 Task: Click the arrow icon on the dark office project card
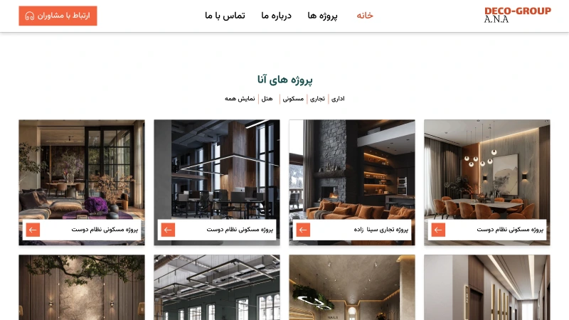click(168, 230)
